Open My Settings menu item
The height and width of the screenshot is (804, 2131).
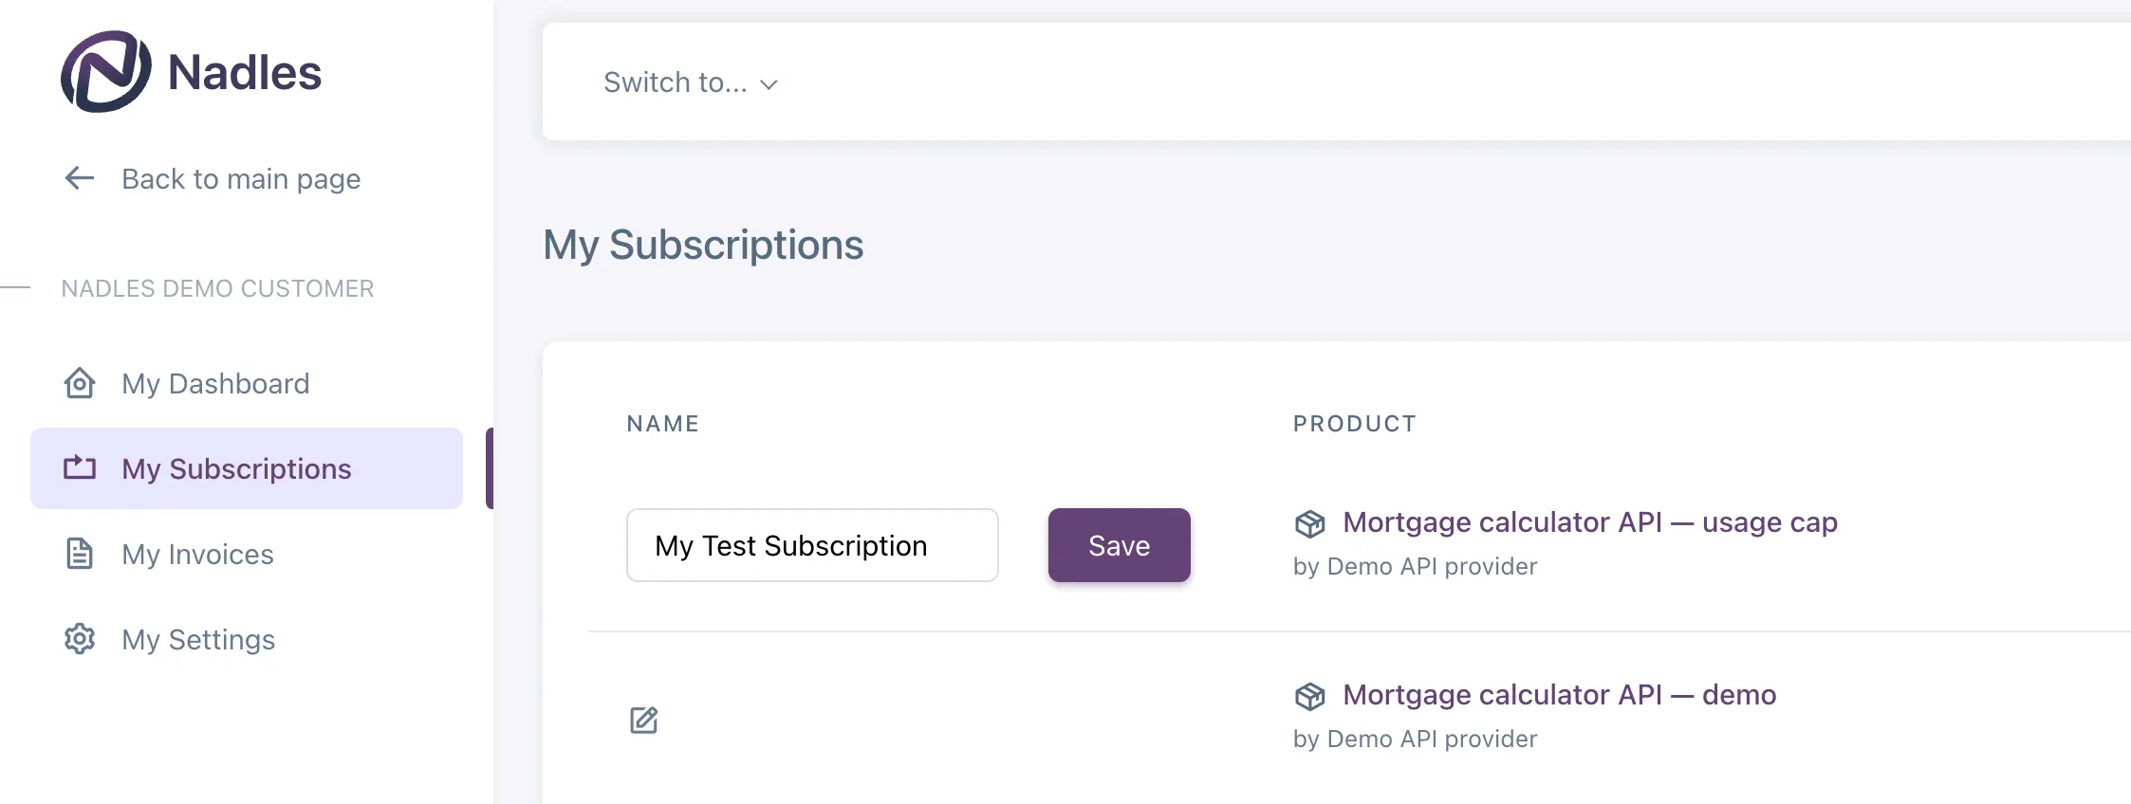point(198,639)
